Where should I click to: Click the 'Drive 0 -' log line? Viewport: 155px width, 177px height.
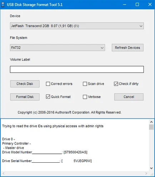[x=9, y=139]
